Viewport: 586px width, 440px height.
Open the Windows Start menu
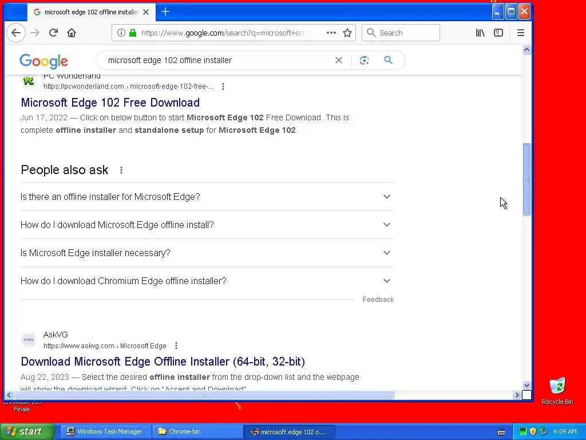click(26, 431)
